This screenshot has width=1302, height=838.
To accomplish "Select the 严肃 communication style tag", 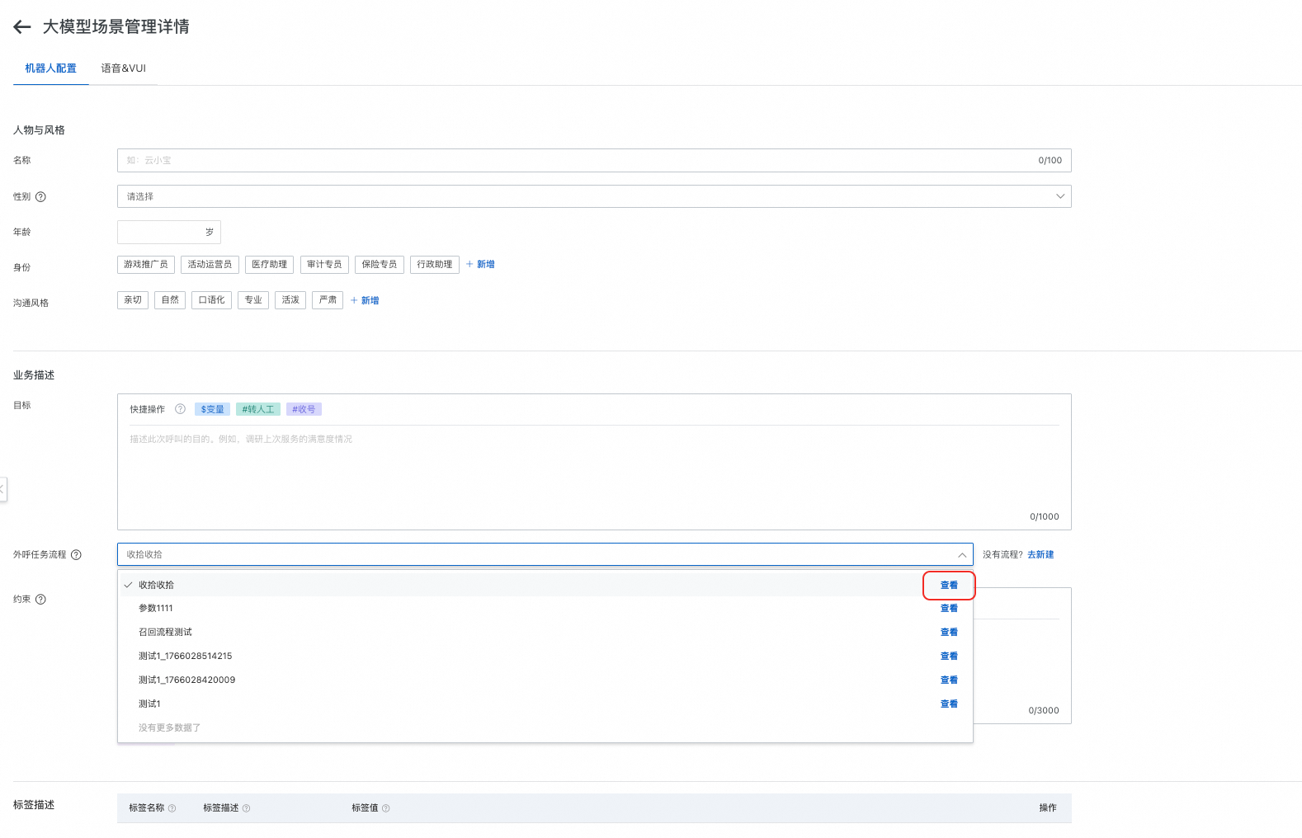I will coord(328,300).
